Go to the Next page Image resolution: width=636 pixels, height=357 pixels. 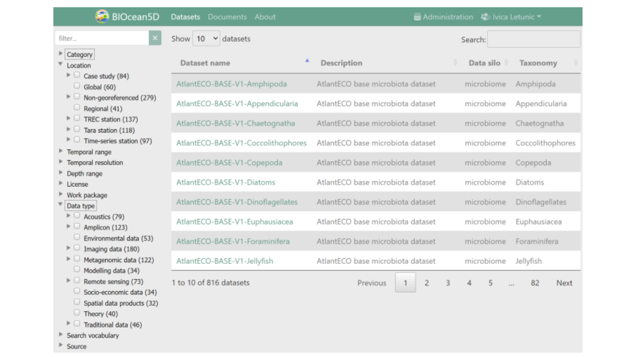click(564, 283)
